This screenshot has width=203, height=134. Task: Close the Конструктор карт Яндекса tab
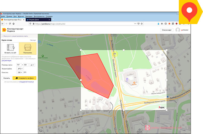tap(24, 20)
